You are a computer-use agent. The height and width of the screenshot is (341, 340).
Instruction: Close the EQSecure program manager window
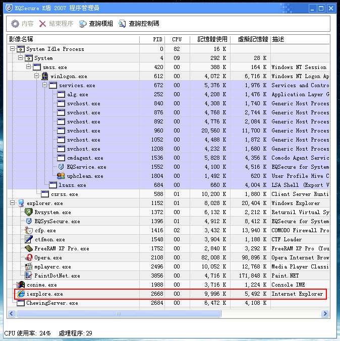tap(331, 9)
